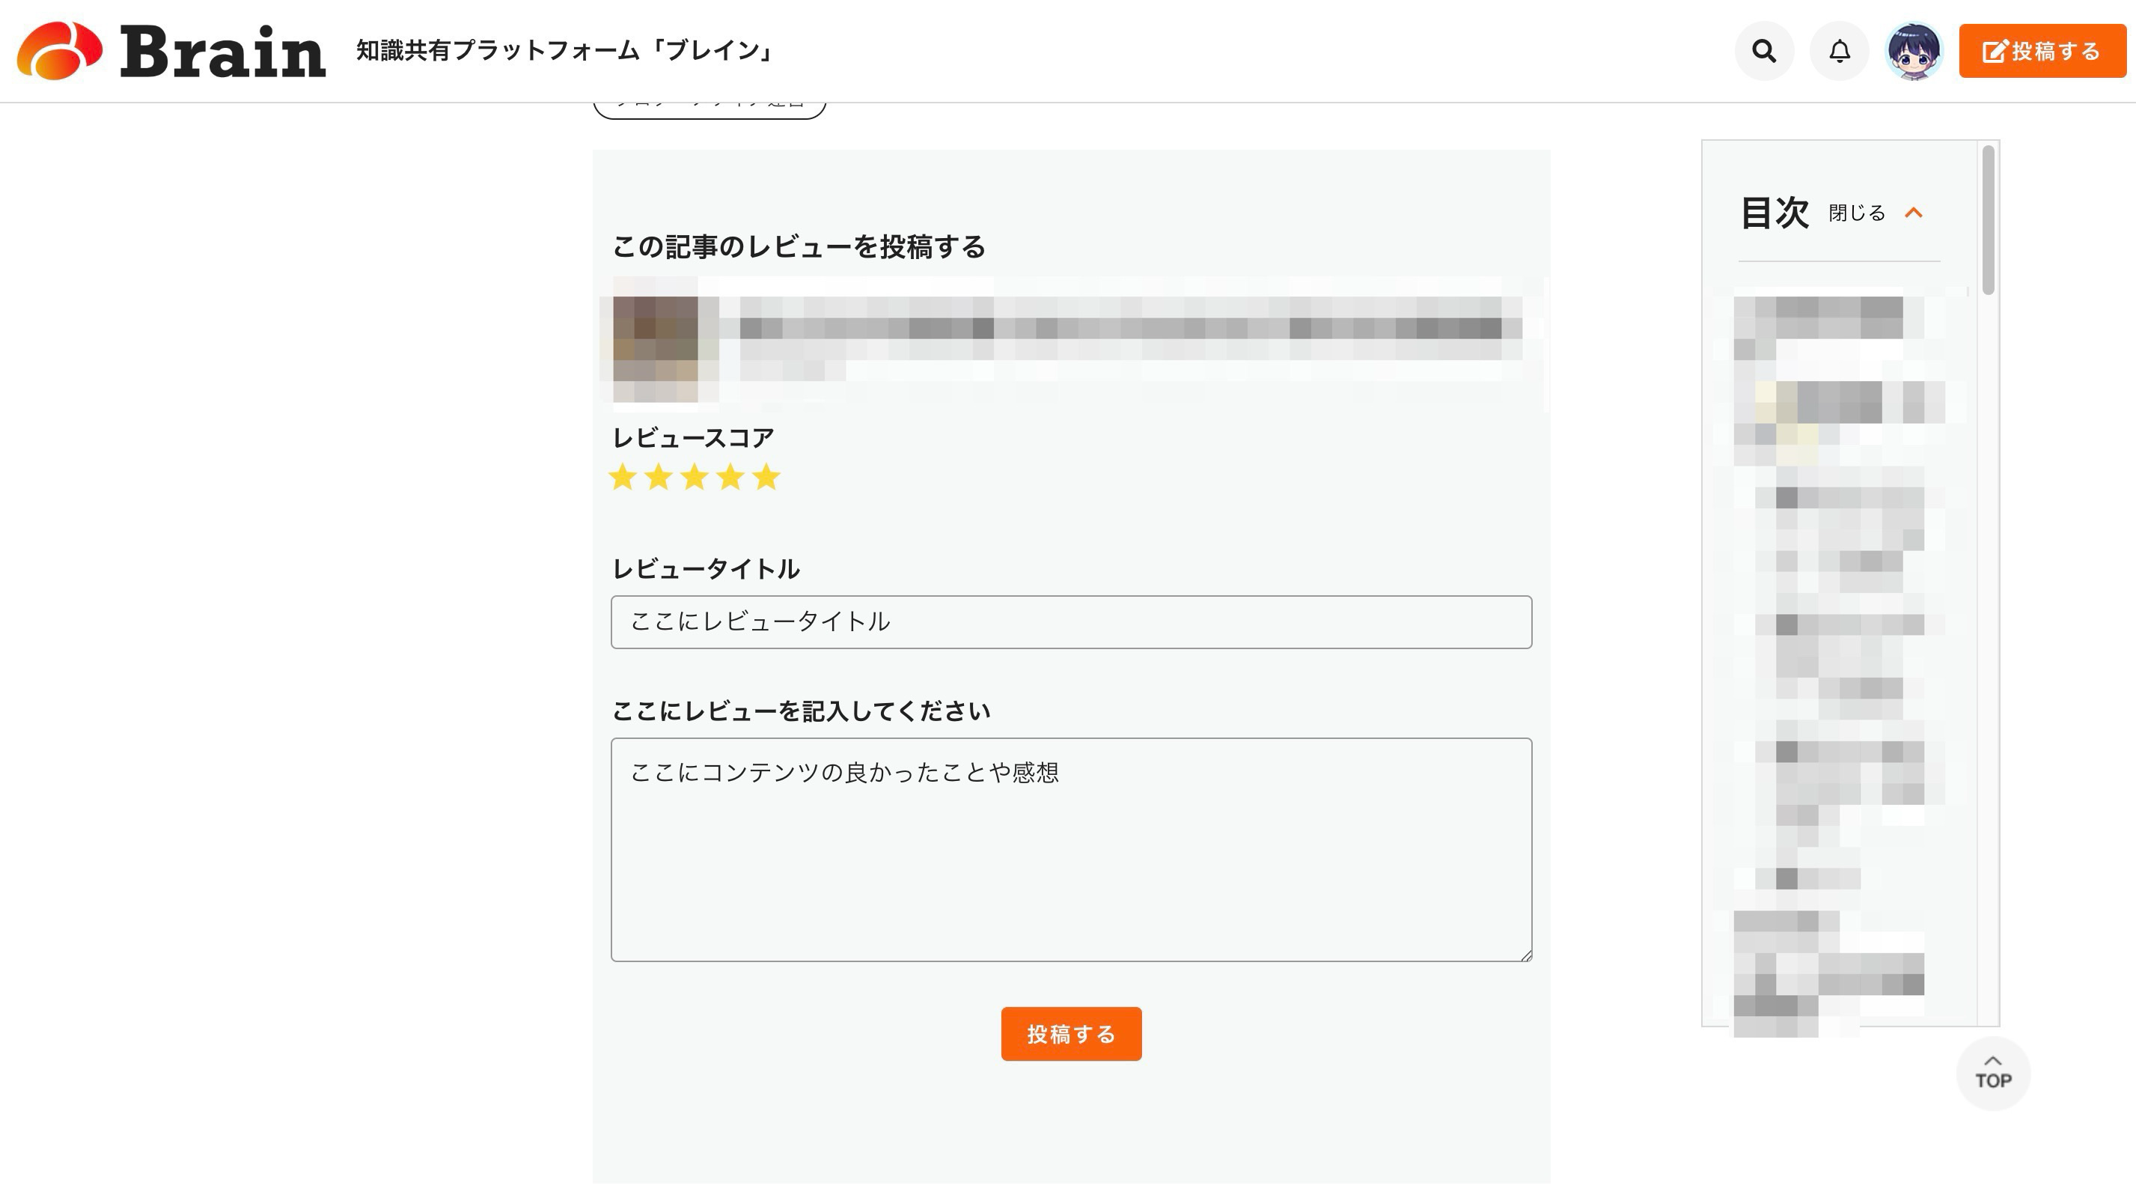2136x1186 pixels.
Task: Set review score to two stars
Action: 659,477
